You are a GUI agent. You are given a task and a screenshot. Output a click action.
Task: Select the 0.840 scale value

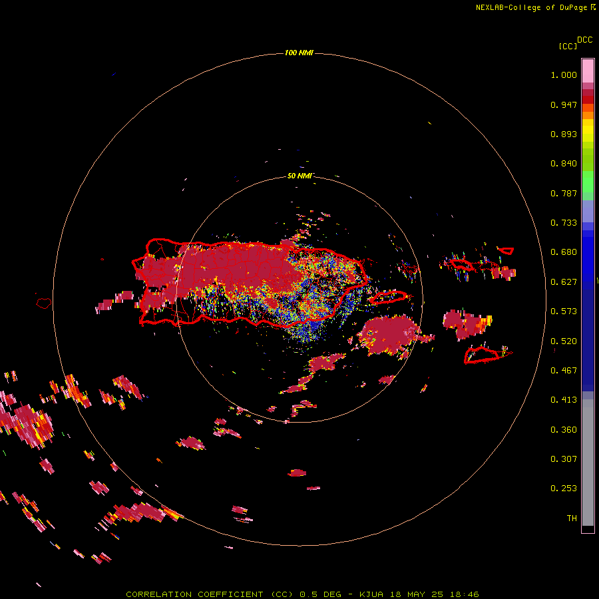564,164
